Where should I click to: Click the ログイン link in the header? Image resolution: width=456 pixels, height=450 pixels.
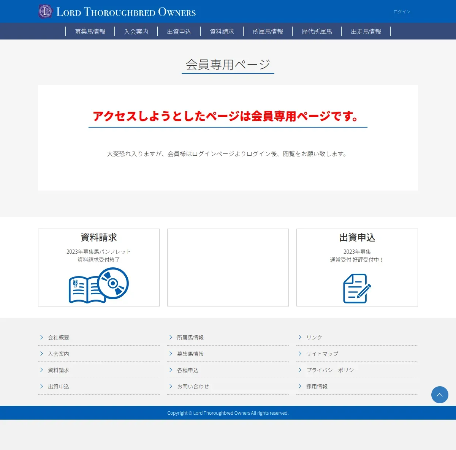[x=402, y=12]
